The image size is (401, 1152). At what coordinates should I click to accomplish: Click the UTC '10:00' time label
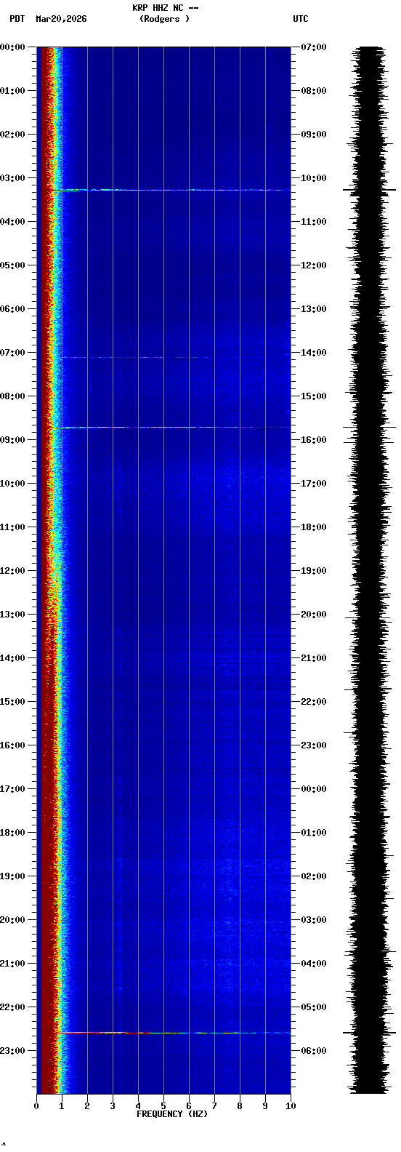(x=314, y=178)
